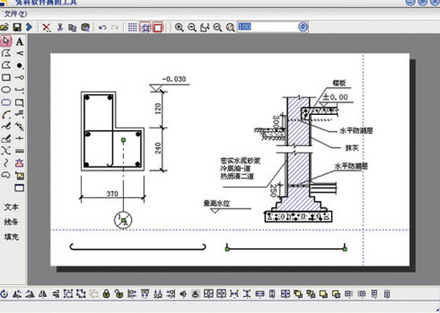Click the zoom in magnifier

click(x=179, y=27)
